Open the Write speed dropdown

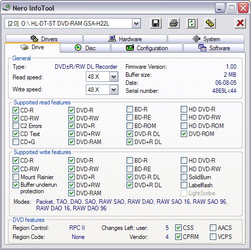tap(114, 90)
